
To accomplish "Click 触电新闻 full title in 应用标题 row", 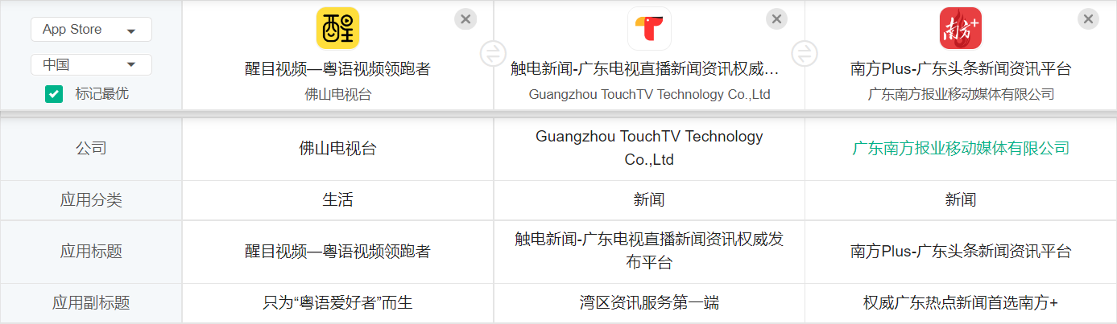I will point(649,251).
